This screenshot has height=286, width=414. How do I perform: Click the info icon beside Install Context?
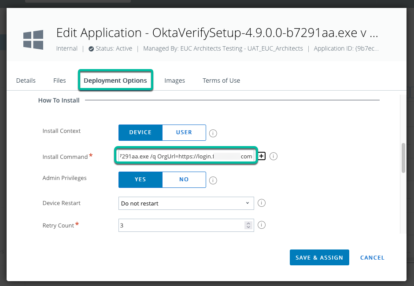tap(213, 133)
